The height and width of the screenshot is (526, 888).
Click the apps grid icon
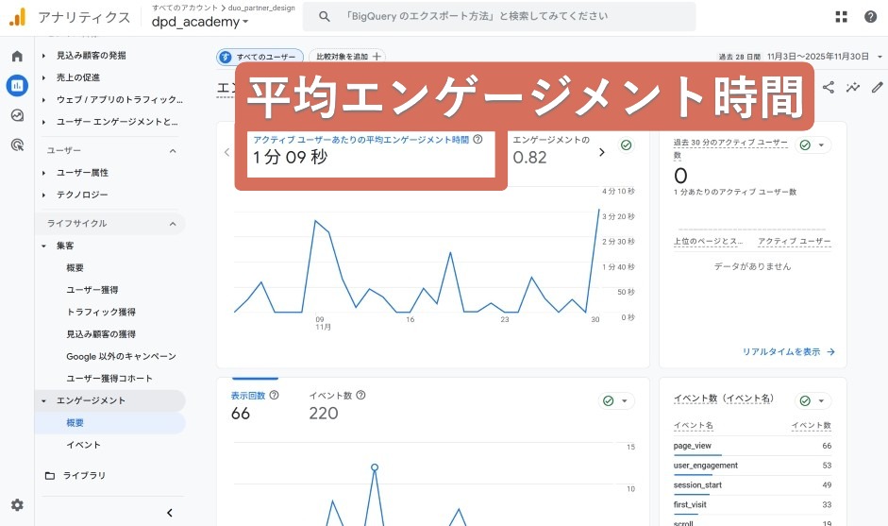[842, 17]
